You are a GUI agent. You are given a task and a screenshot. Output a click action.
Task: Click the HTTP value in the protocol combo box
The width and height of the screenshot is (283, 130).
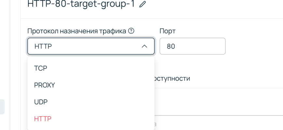(x=43, y=46)
